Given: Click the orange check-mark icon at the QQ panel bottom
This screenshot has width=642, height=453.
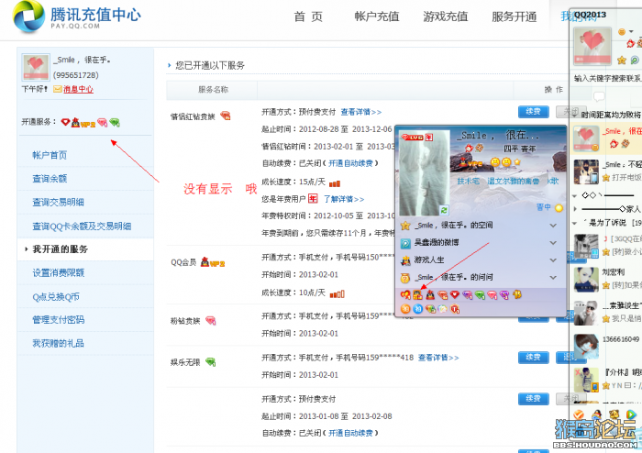Looking at the screenshot, I should pos(579,414).
